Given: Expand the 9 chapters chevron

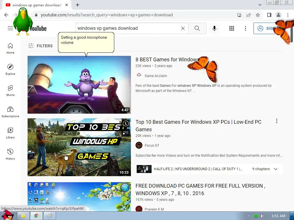Looking at the screenshot, I should (276, 169).
